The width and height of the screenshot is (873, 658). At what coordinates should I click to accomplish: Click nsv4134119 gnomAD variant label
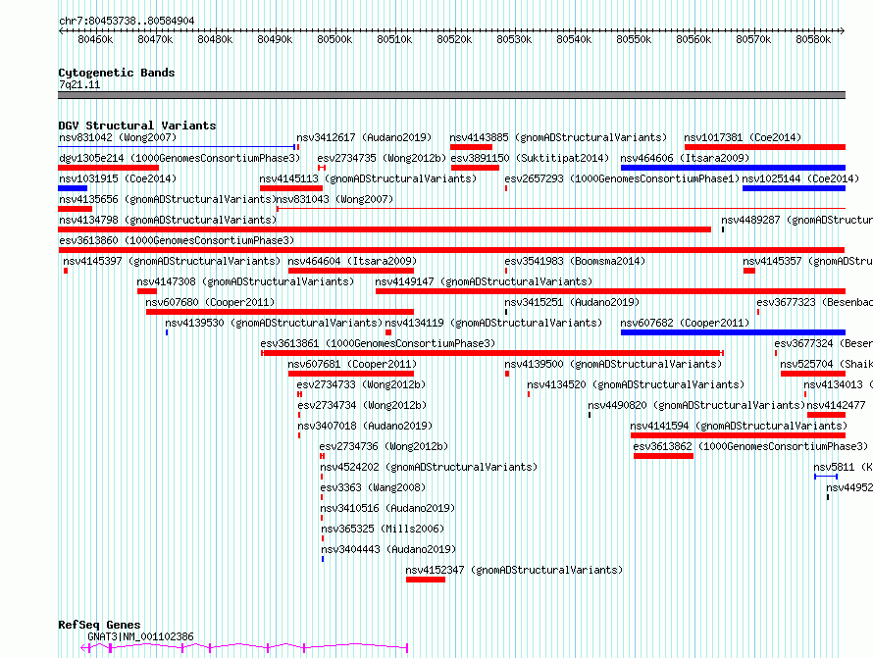[493, 323]
